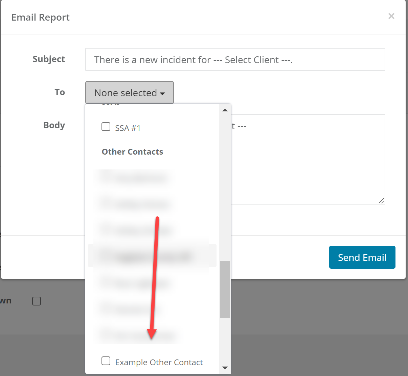Click the Email Report dialog title

(40, 17)
